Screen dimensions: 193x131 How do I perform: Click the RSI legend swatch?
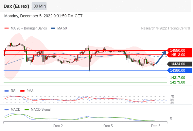pos(7,91)
